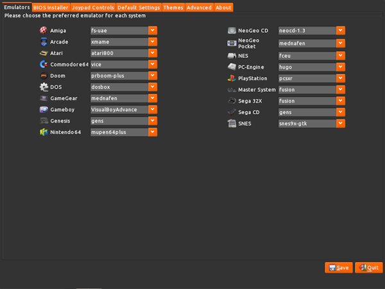Save the emulator preferences
Image resolution: width=385 pixels, height=289 pixels.
[339, 268]
